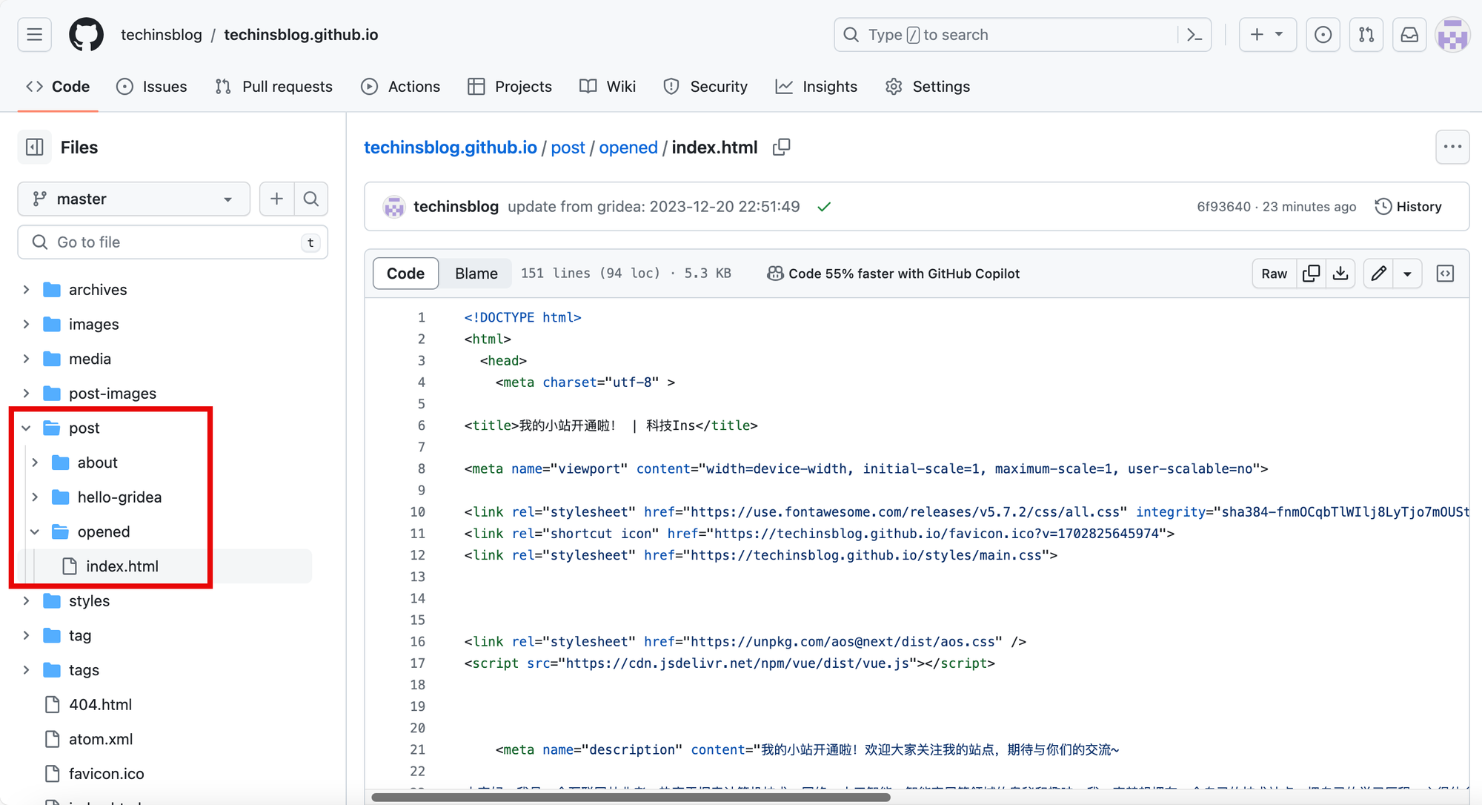Viewport: 1482px width, 805px height.
Task: Open pull requests icon in header
Action: [x=1366, y=35]
